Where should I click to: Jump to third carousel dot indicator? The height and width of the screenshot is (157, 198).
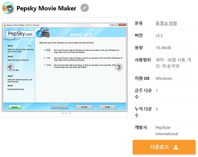click(70, 113)
